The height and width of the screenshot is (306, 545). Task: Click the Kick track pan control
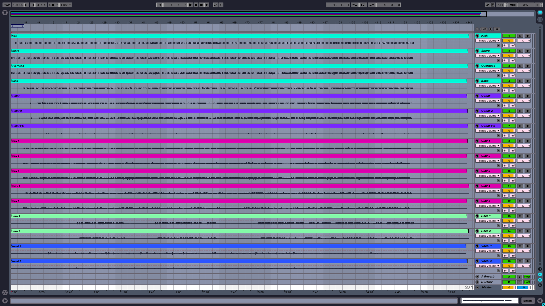click(x=524, y=41)
